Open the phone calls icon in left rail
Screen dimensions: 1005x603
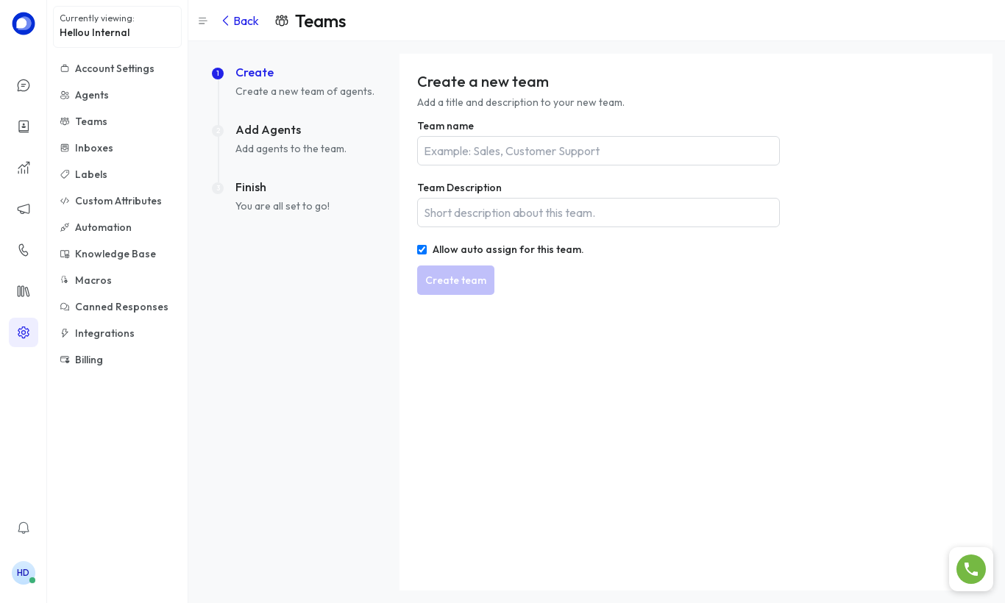(x=24, y=250)
